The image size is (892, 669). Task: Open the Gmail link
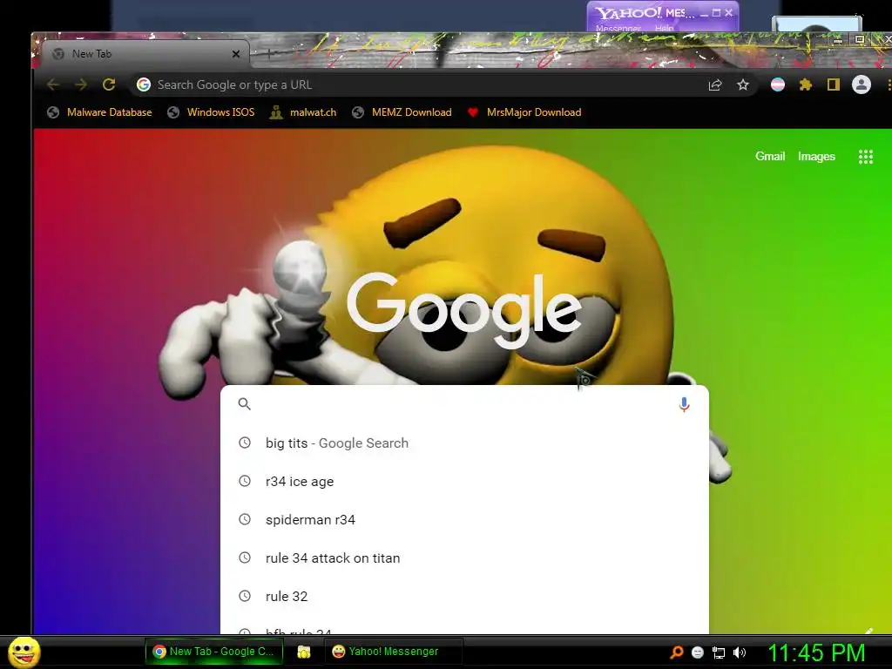point(770,157)
